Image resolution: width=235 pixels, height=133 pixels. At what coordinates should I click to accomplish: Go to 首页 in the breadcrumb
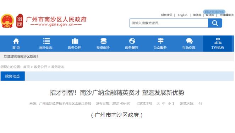[27, 67]
